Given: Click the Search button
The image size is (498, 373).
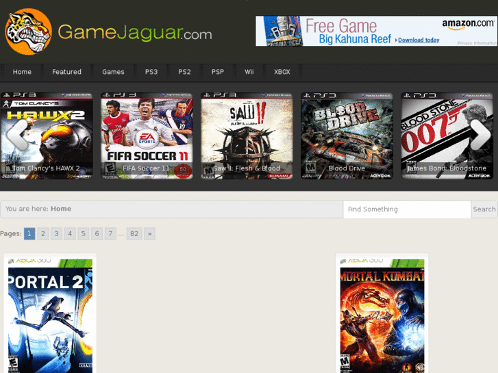Looking at the screenshot, I should (x=484, y=209).
